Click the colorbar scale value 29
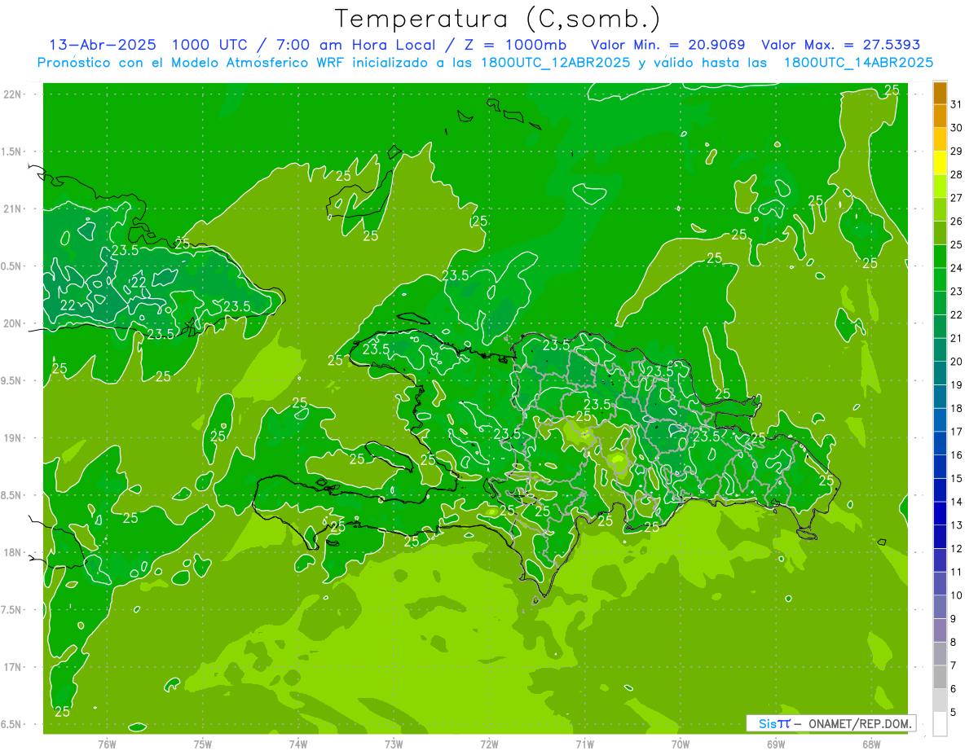978x755 pixels. tap(956, 151)
